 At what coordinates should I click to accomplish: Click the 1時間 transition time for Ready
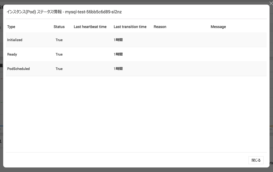click(x=118, y=54)
